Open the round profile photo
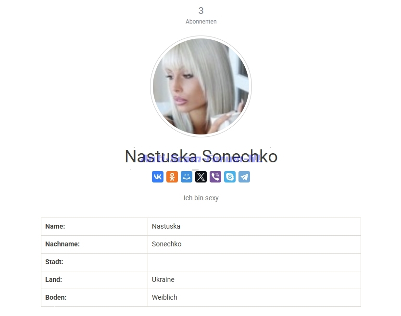Image resolution: width=401 pixels, height=316 pixels. [201, 86]
